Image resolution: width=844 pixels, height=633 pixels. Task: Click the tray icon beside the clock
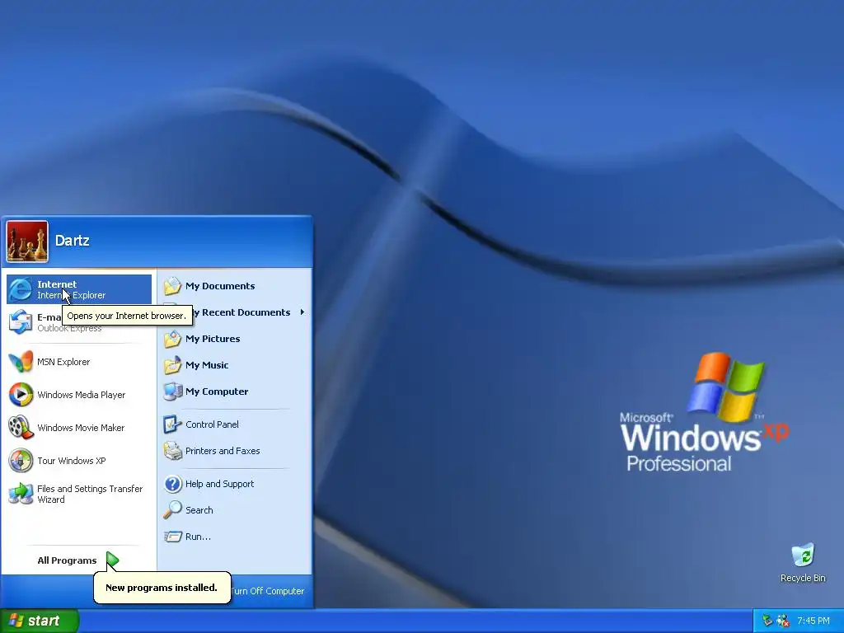click(783, 621)
